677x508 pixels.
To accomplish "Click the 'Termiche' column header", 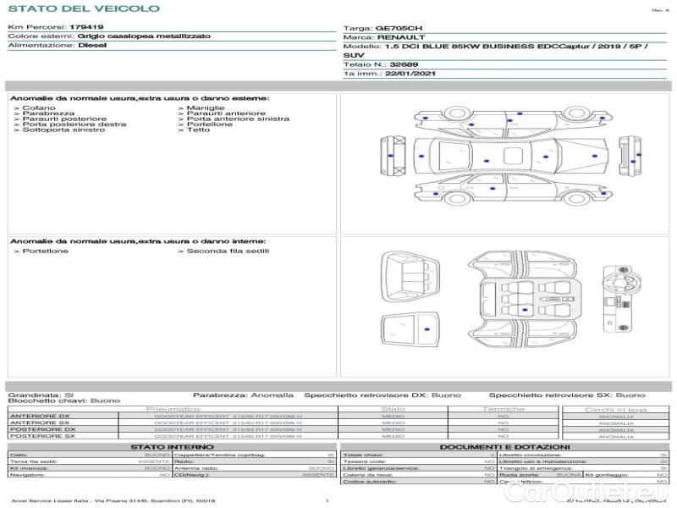I will pyautogui.click(x=503, y=409).
